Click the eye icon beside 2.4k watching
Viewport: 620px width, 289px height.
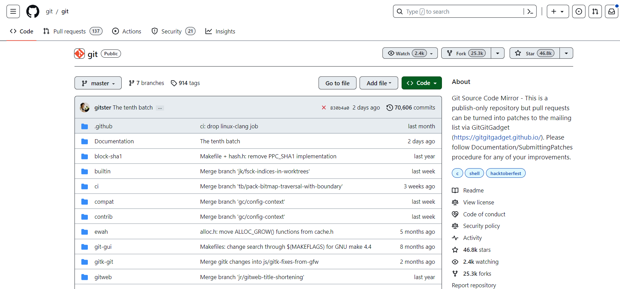(455, 262)
